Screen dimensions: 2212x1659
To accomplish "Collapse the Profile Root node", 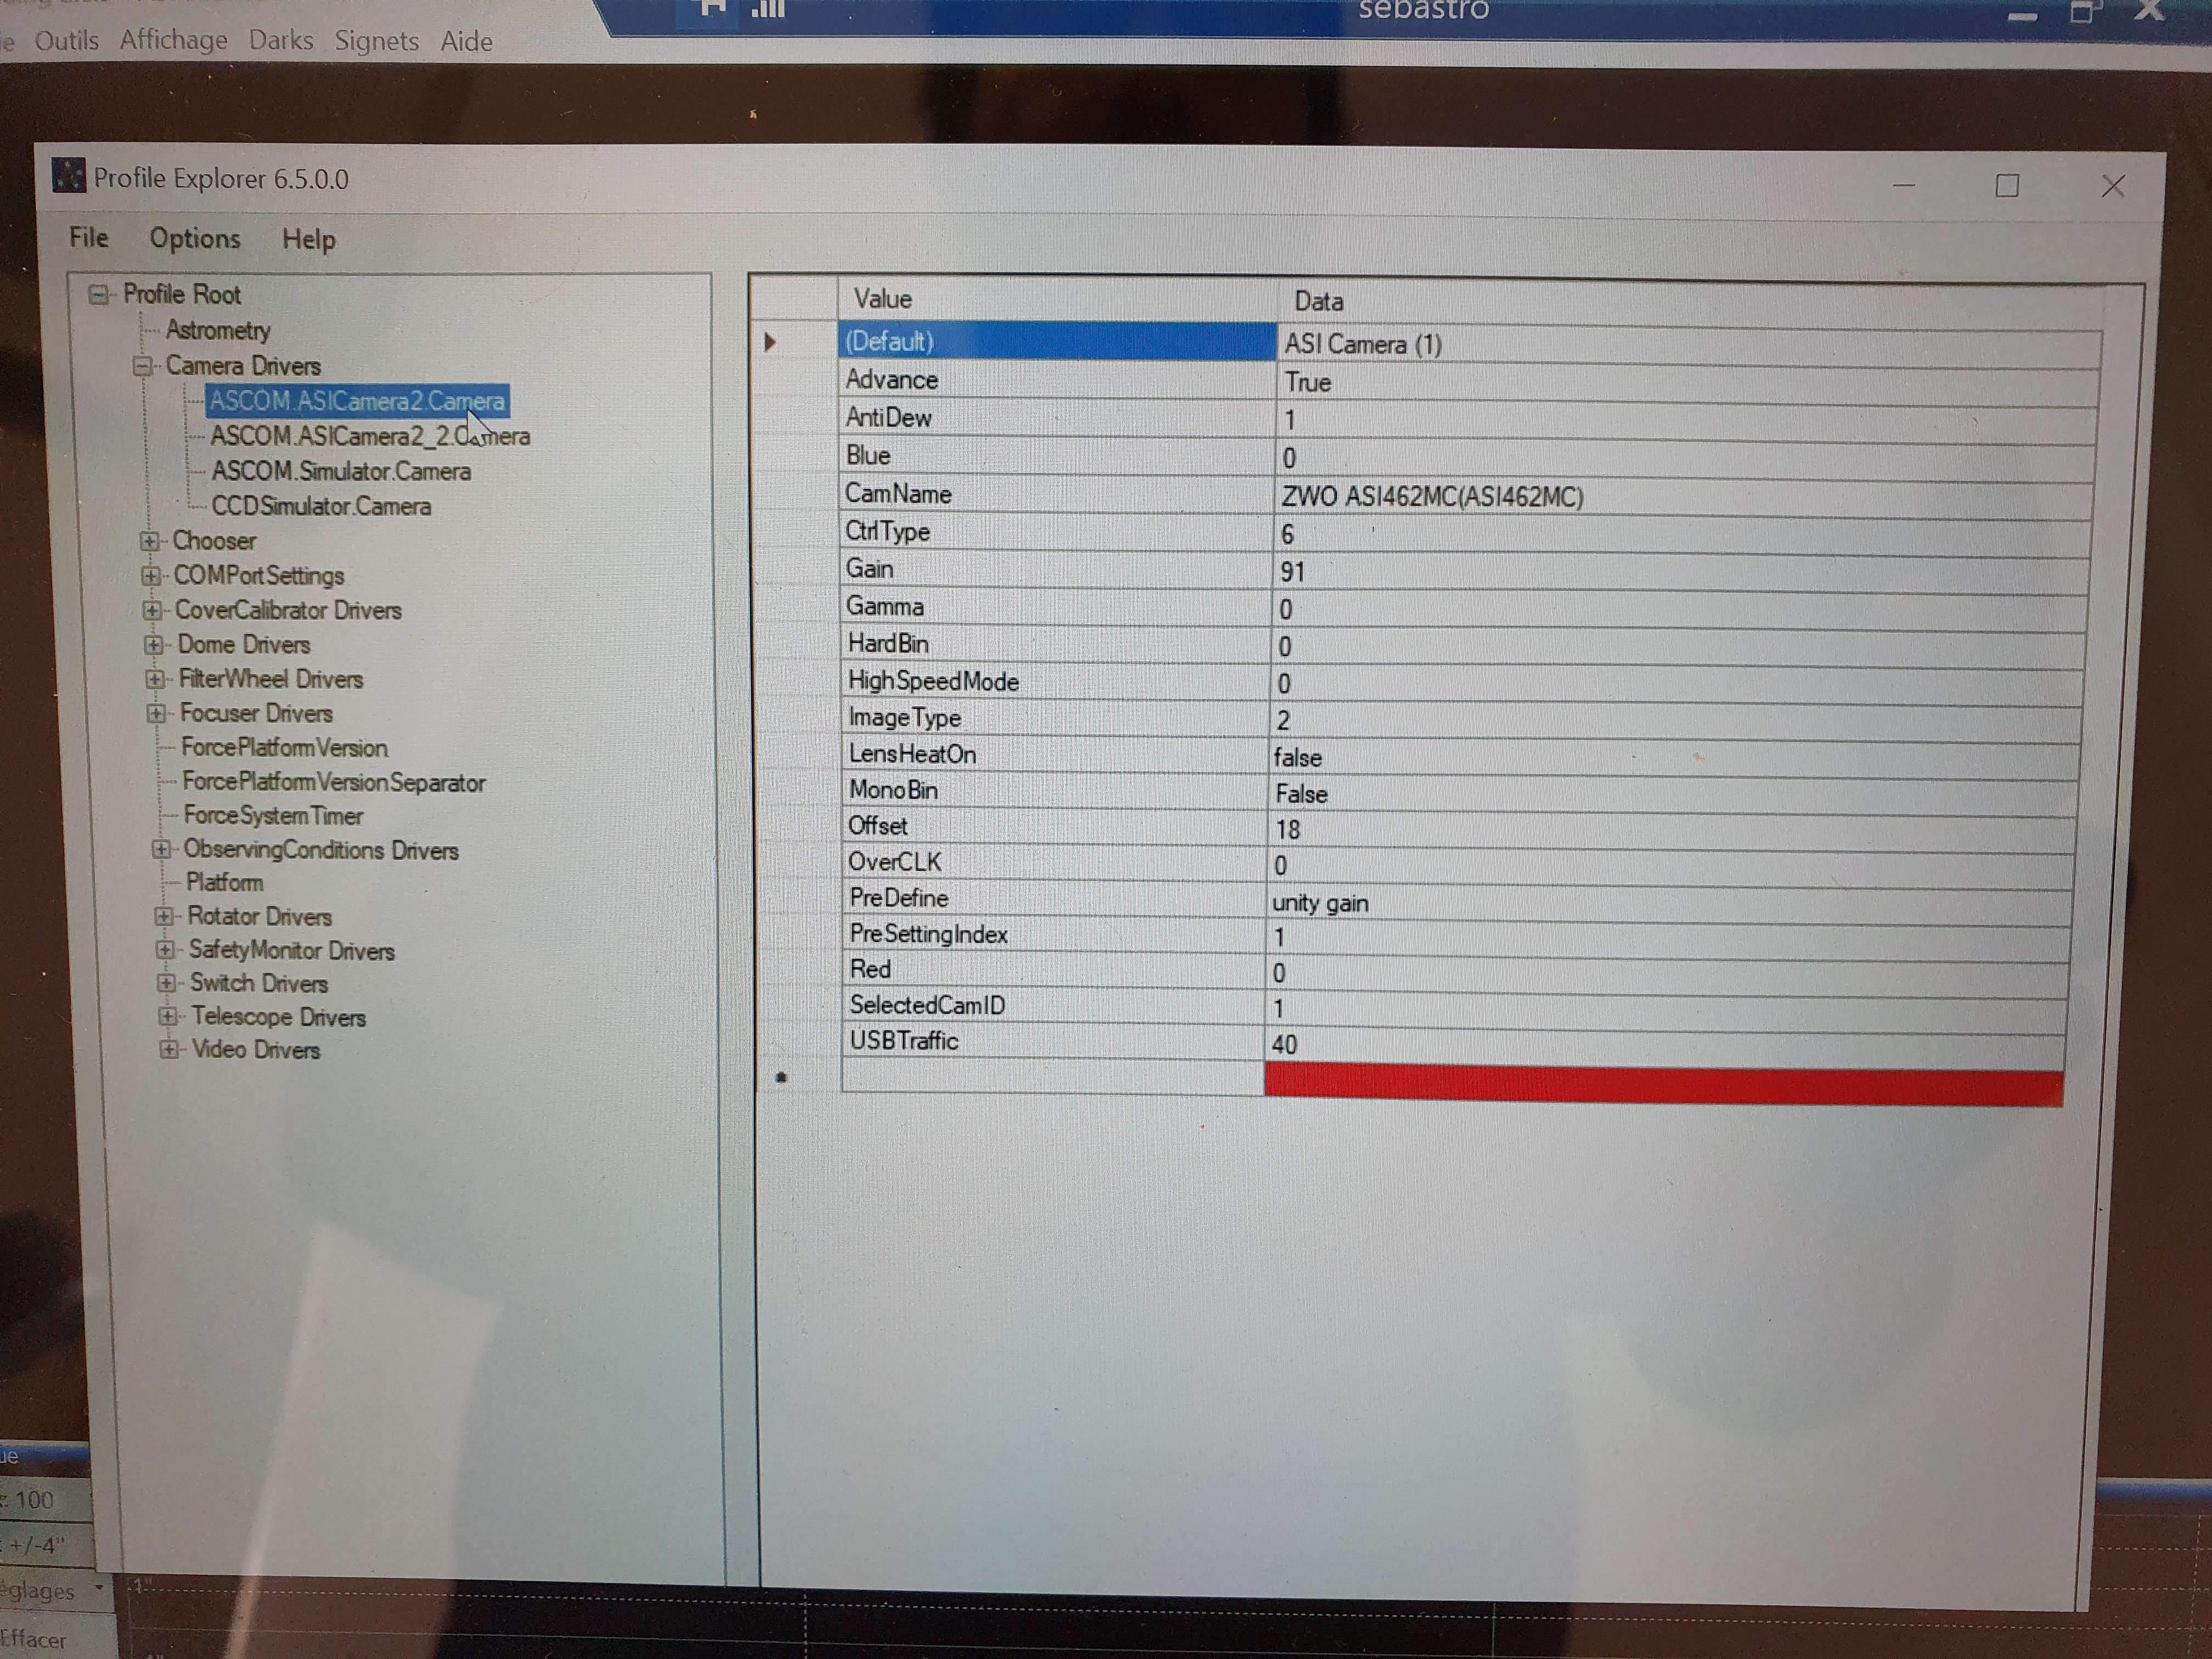I will (99, 295).
